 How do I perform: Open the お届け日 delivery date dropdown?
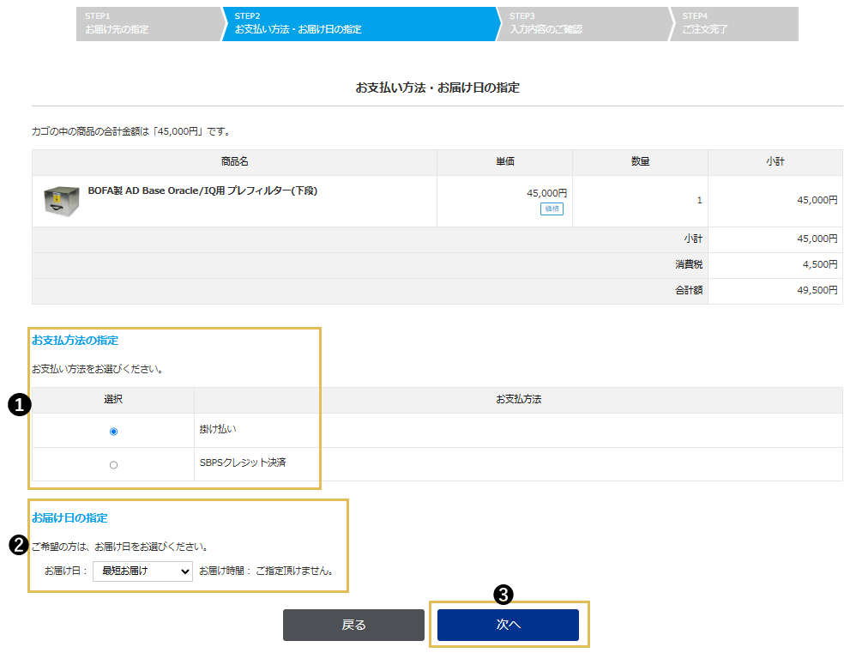click(142, 571)
